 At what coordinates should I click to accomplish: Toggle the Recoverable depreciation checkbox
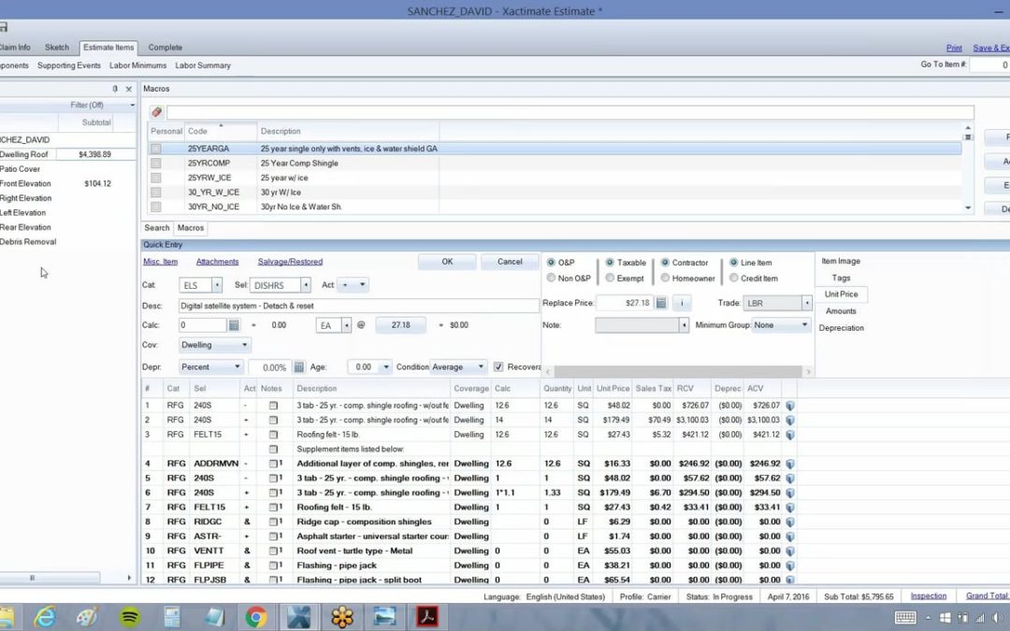click(x=498, y=367)
